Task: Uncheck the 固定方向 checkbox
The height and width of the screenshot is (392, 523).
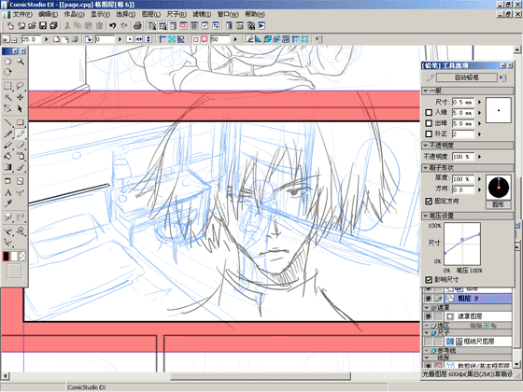Action: tap(429, 201)
